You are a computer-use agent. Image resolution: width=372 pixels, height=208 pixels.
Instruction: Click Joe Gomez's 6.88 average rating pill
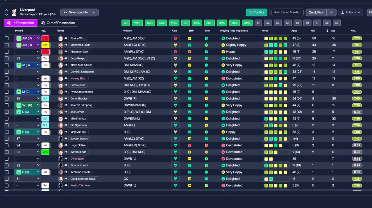pyautogui.click(x=357, y=112)
